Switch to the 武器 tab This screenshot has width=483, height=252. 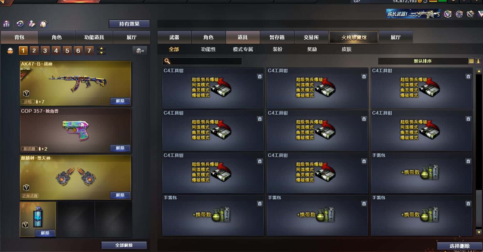point(174,37)
